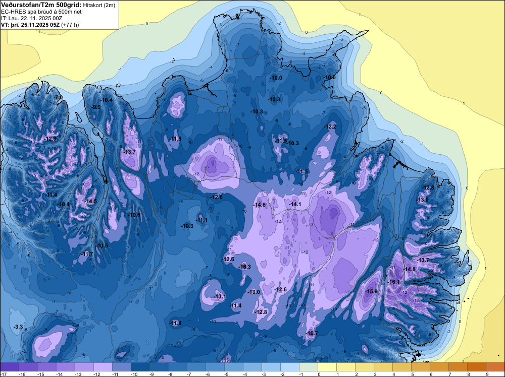This screenshot has height=377, width=505.
Task: Click the legend swatch between 8 and 9
Action: 477,367
